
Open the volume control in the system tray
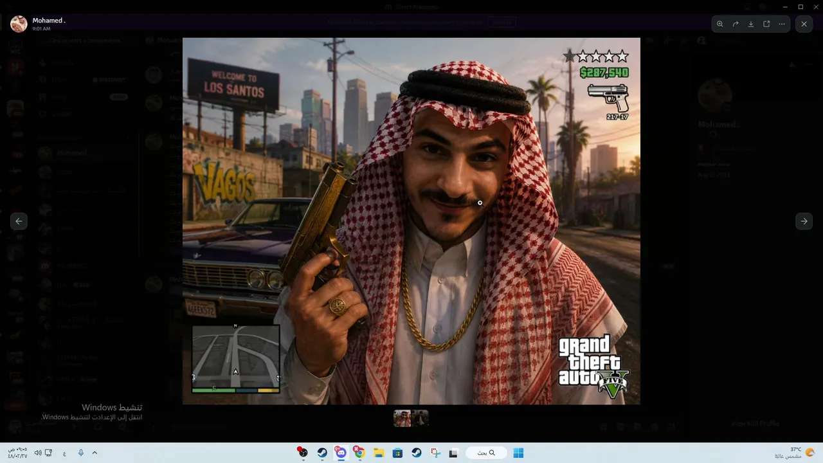[38, 453]
